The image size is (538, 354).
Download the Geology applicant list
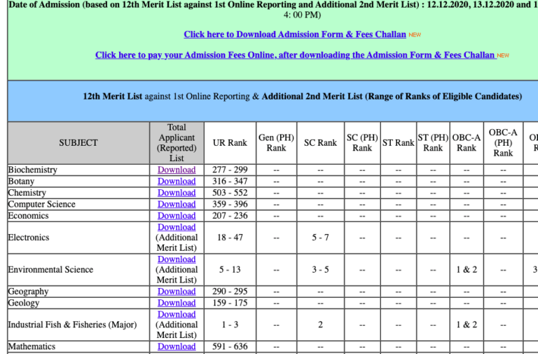(177, 303)
